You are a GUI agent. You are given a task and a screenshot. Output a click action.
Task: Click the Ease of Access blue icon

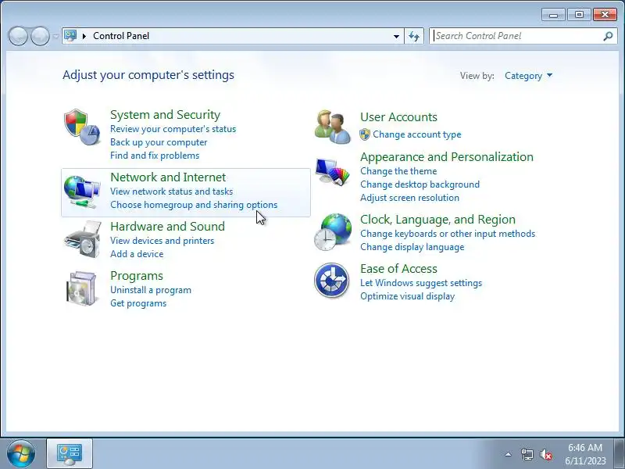coord(331,281)
